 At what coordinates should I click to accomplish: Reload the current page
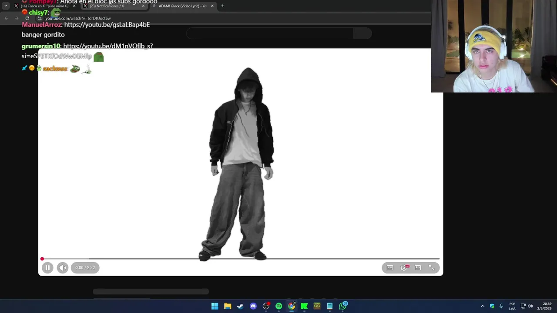pos(27,18)
